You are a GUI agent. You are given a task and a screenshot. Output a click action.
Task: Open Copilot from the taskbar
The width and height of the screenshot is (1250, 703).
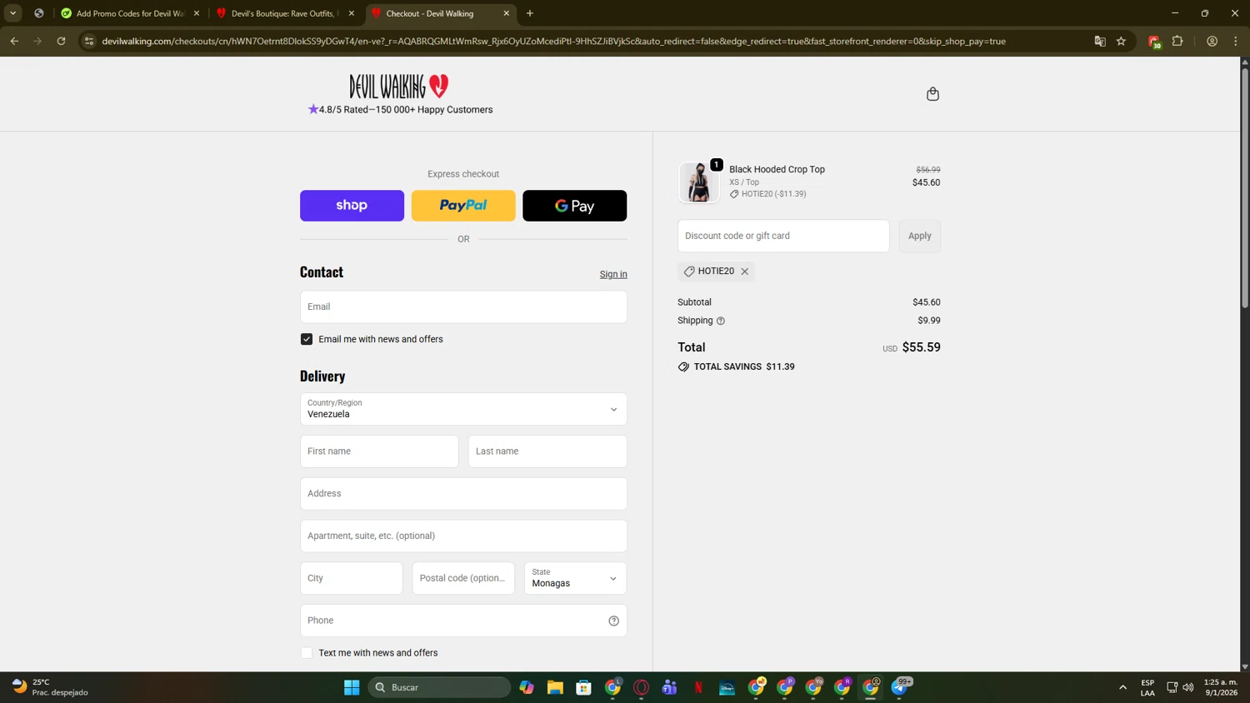tap(527, 687)
